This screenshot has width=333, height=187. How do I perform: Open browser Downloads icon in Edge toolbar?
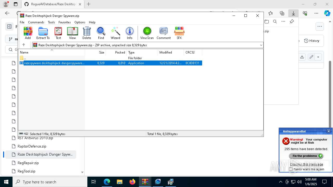(x=293, y=13)
